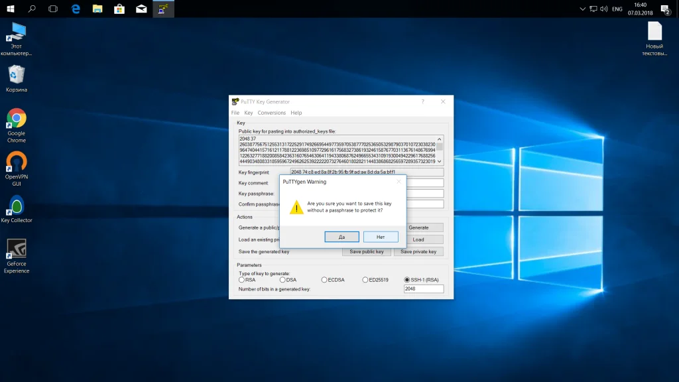Select the Корзина recycle bin icon
This screenshot has height=382, width=679.
coord(17,78)
